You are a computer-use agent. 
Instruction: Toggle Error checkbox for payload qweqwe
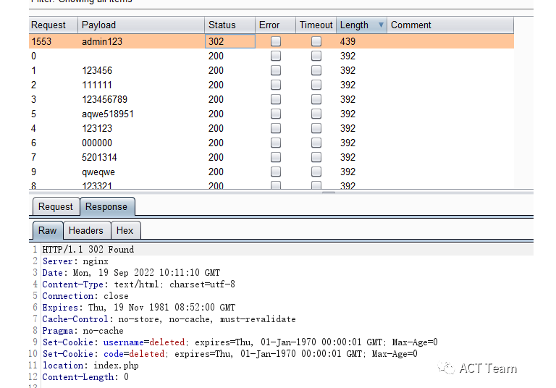coord(276,172)
